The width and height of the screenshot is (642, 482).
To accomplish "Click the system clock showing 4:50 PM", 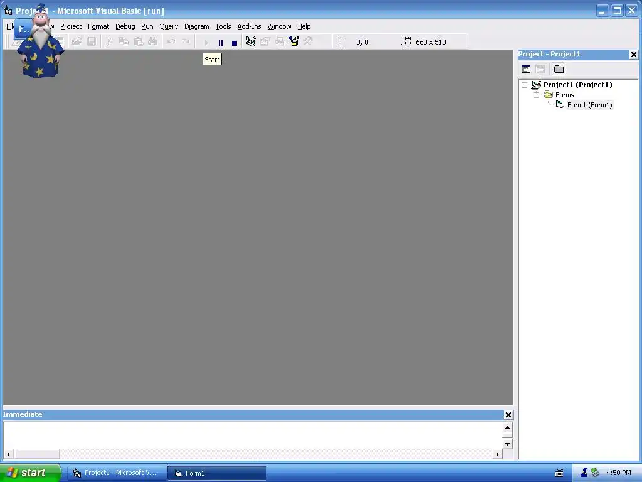I will (619, 473).
